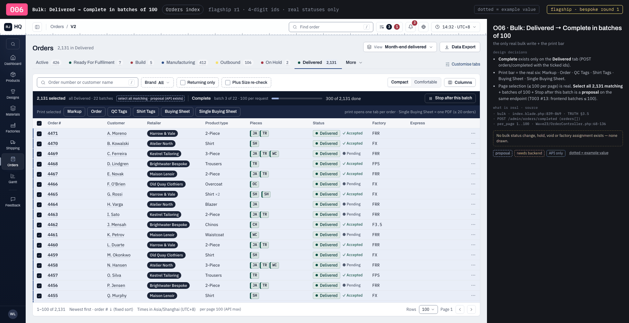Viewport: 629px width, 323px height.
Task: Open the 14:32 UTC+8 timezone dropdown
Action: coord(456,27)
